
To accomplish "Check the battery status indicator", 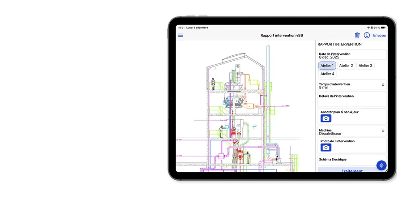I will pyautogui.click(x=383, y=28).
